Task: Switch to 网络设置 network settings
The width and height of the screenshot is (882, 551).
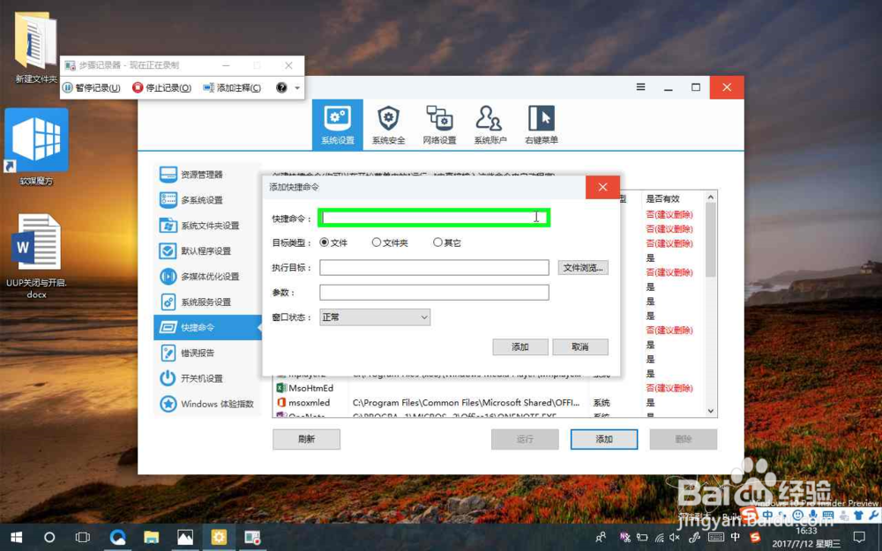Action: (x=440, y=123)
